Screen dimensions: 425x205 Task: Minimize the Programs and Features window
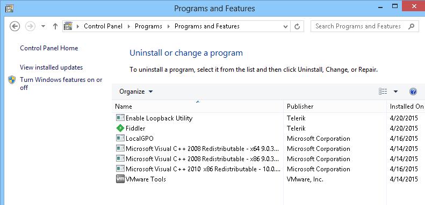click(x=381, y=7)
